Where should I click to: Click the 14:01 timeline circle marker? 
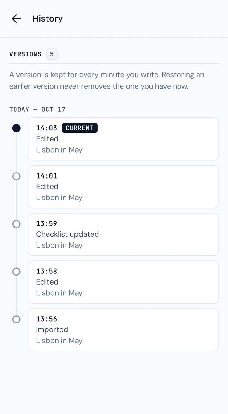(x=16, y=176)
